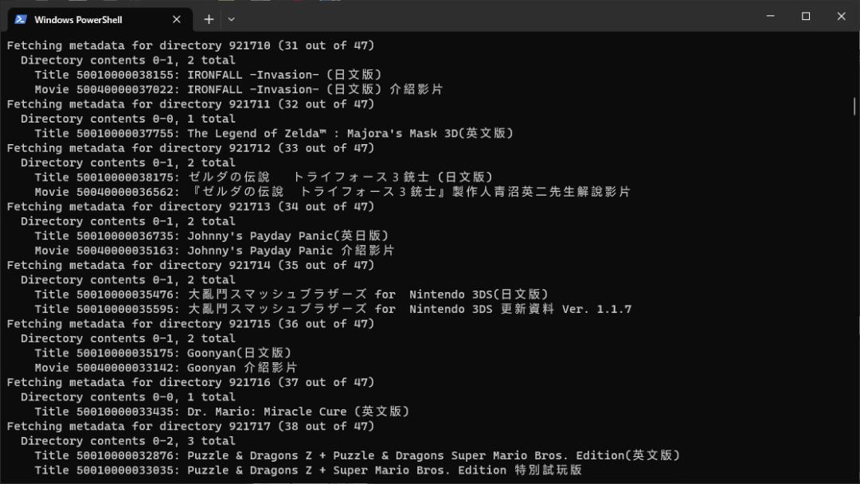Image resolution: width=860 pixels, height=484 pixels.
Task: Click 'Directory contents 0-2, 3 total' line
Action: pyautogui.click(x=127, y=441)
